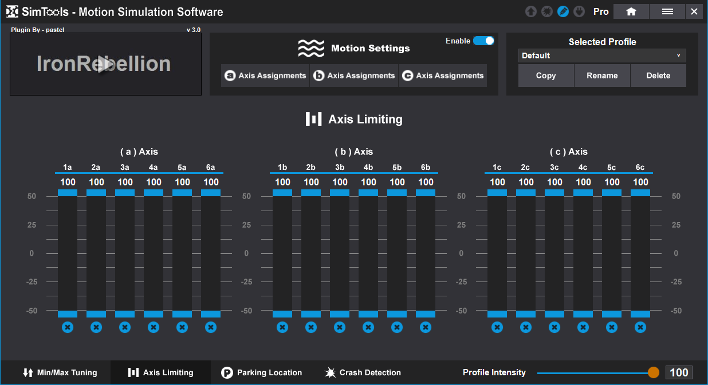Click the blue pencil edit icon
This screenshot has height=385, width=708.
coord(563,11)
